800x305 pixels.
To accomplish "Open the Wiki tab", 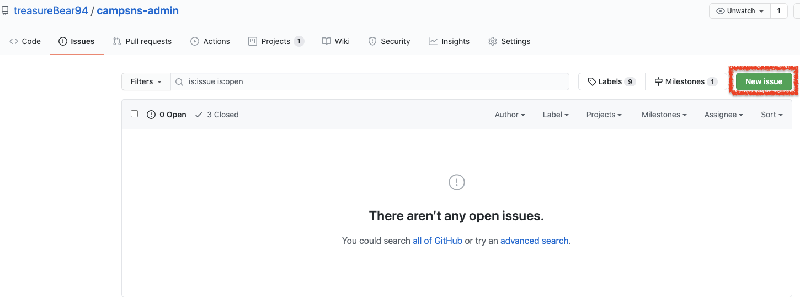I will pyautogui.click(x=336, y=41).
